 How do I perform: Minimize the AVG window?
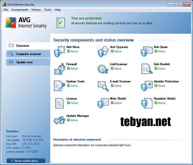coord(171,5)
